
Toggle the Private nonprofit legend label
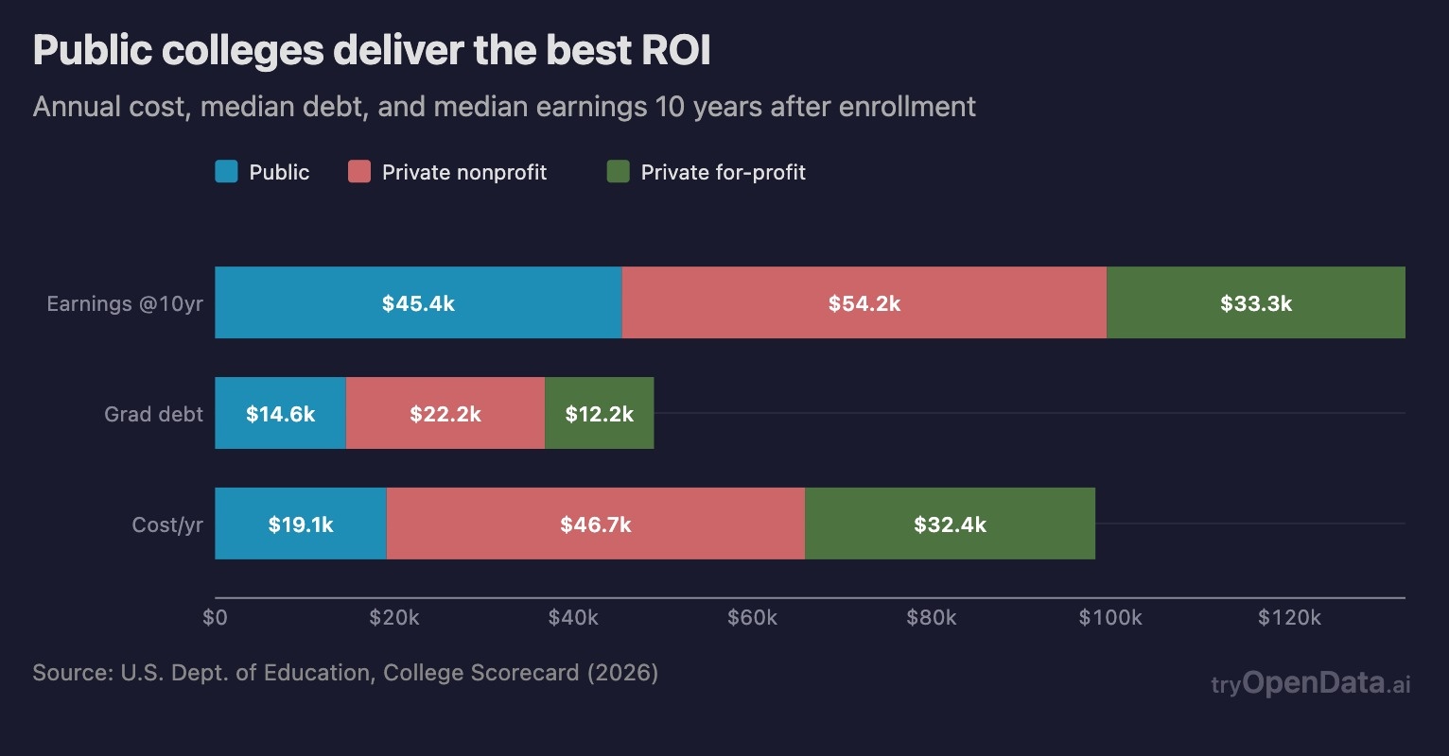464,172
